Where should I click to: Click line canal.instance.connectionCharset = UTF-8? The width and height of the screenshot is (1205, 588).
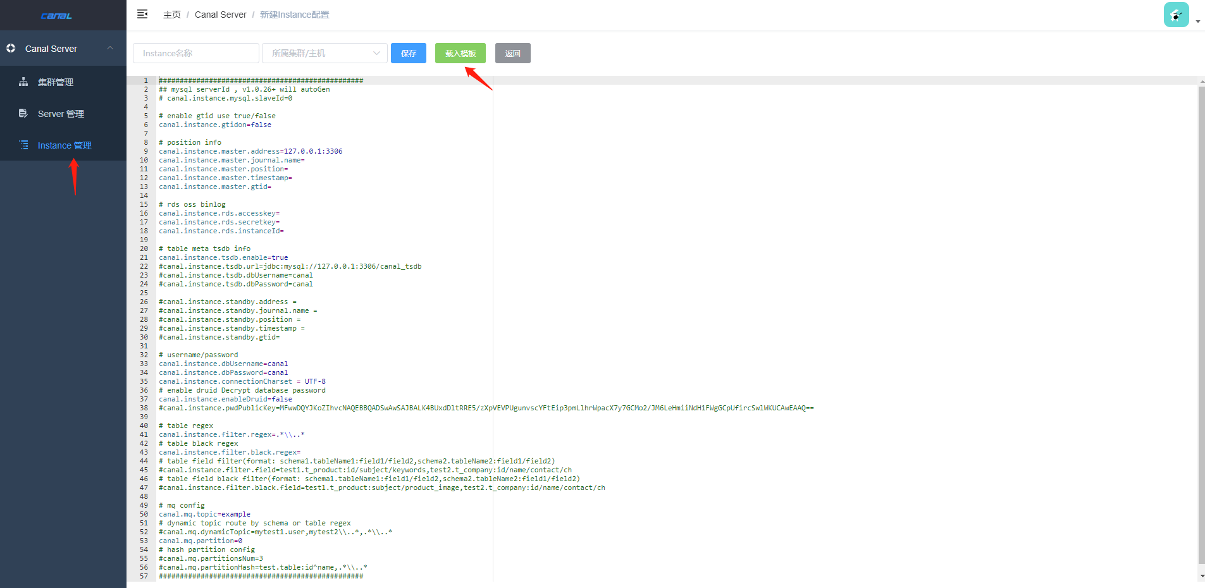(242, 381)
